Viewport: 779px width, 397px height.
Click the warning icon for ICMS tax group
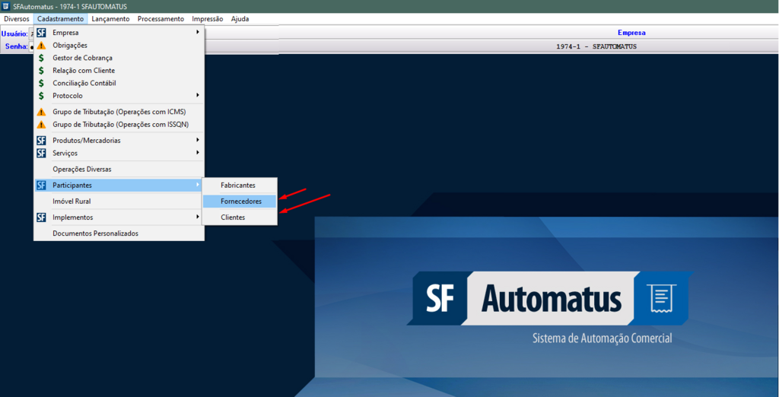coord(42,112)
